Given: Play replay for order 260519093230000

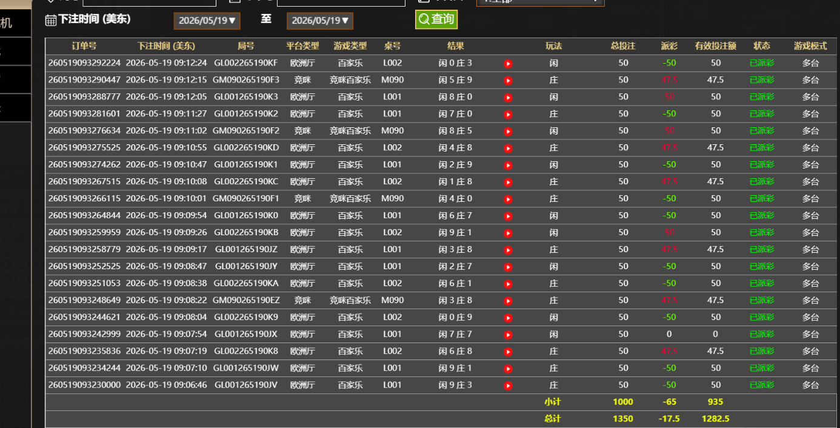Looking at the screenshot, I should pyautogui.click(x=508, y=386).
